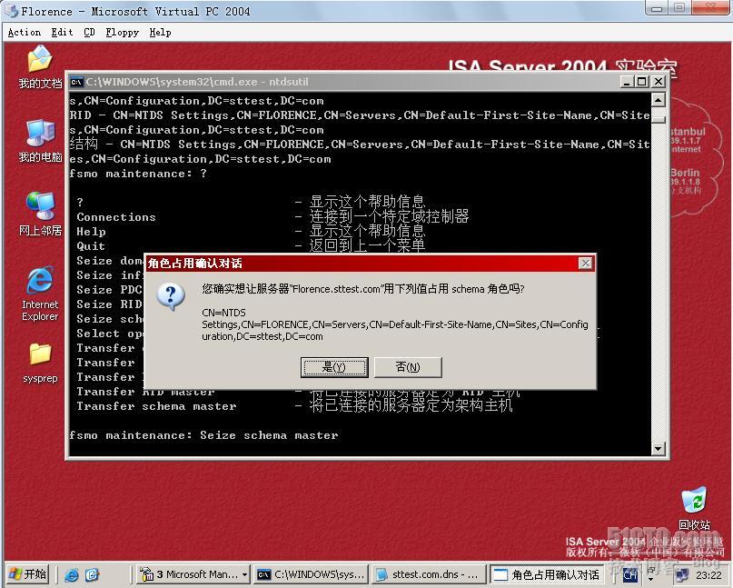Click the question mark icon in dialog
This screenshot has width=733, height=588.
pos(171,296)
